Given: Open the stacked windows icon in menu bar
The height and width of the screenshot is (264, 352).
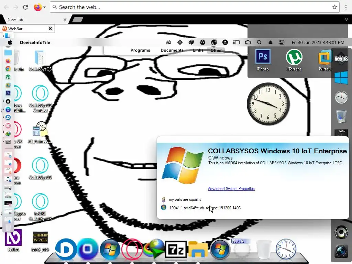Looking at the screenshot, I should tap(168, 42).
